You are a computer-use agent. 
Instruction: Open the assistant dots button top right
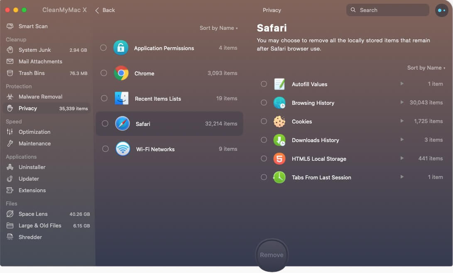coord(441,10)
